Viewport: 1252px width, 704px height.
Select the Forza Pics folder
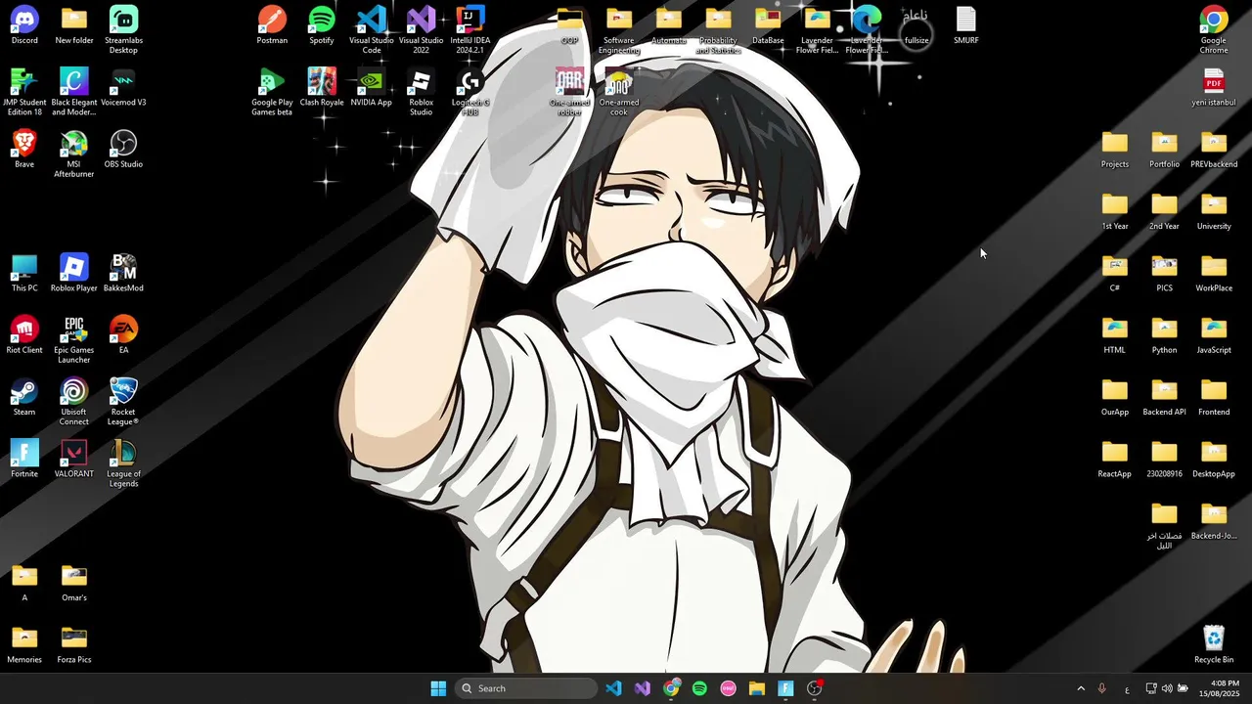pos(74,644)
